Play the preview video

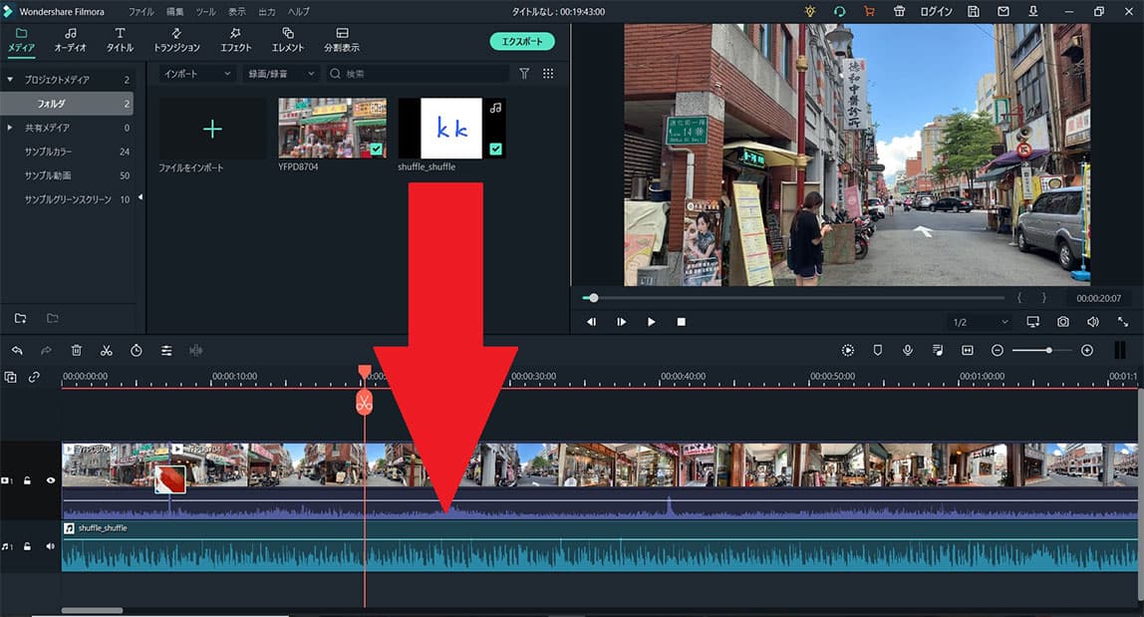(651, 322)
